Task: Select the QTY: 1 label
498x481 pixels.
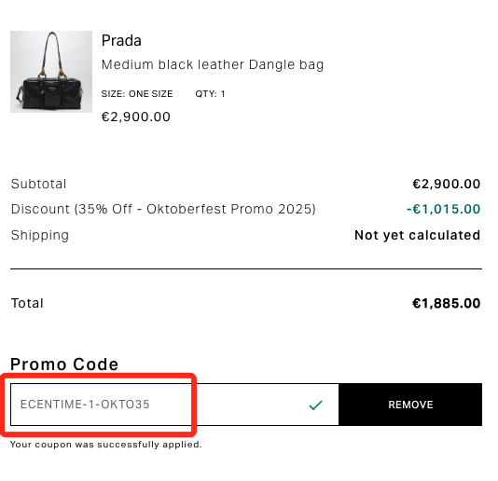Action: [210, 94]
